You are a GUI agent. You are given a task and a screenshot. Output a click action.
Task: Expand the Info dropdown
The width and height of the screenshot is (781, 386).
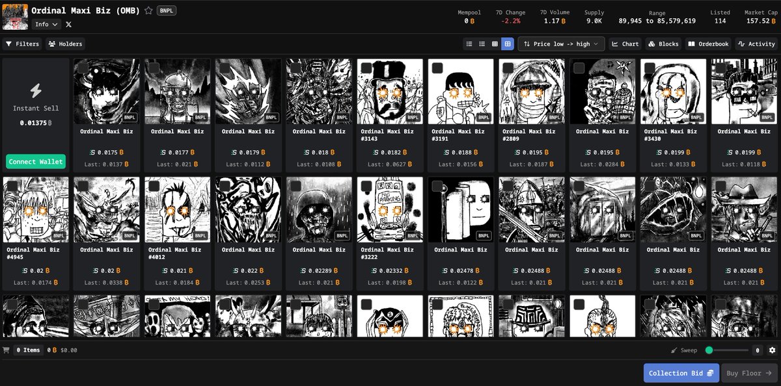(46, 24)
